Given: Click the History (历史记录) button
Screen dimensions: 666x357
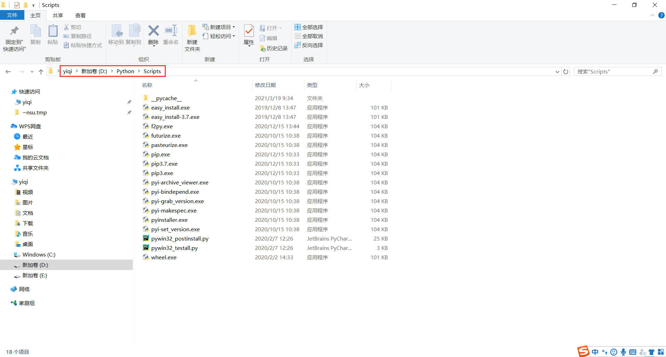Looking at the screenshot, I should (274, 49).
